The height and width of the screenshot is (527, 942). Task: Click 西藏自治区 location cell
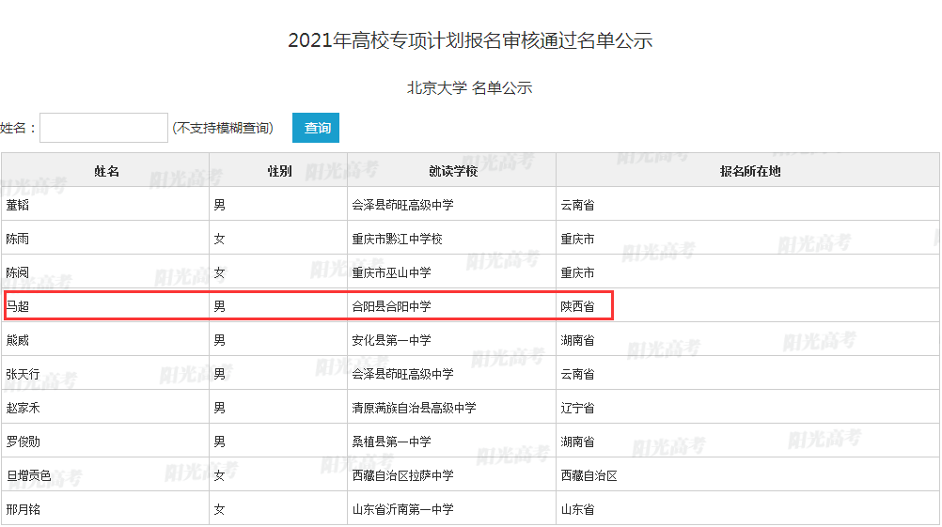click(589, 475)
